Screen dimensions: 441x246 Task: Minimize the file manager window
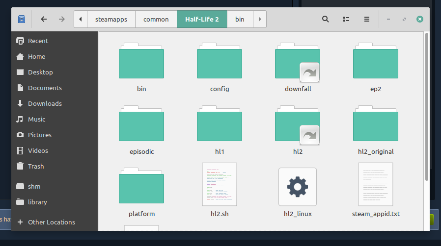tap(388, 19)
